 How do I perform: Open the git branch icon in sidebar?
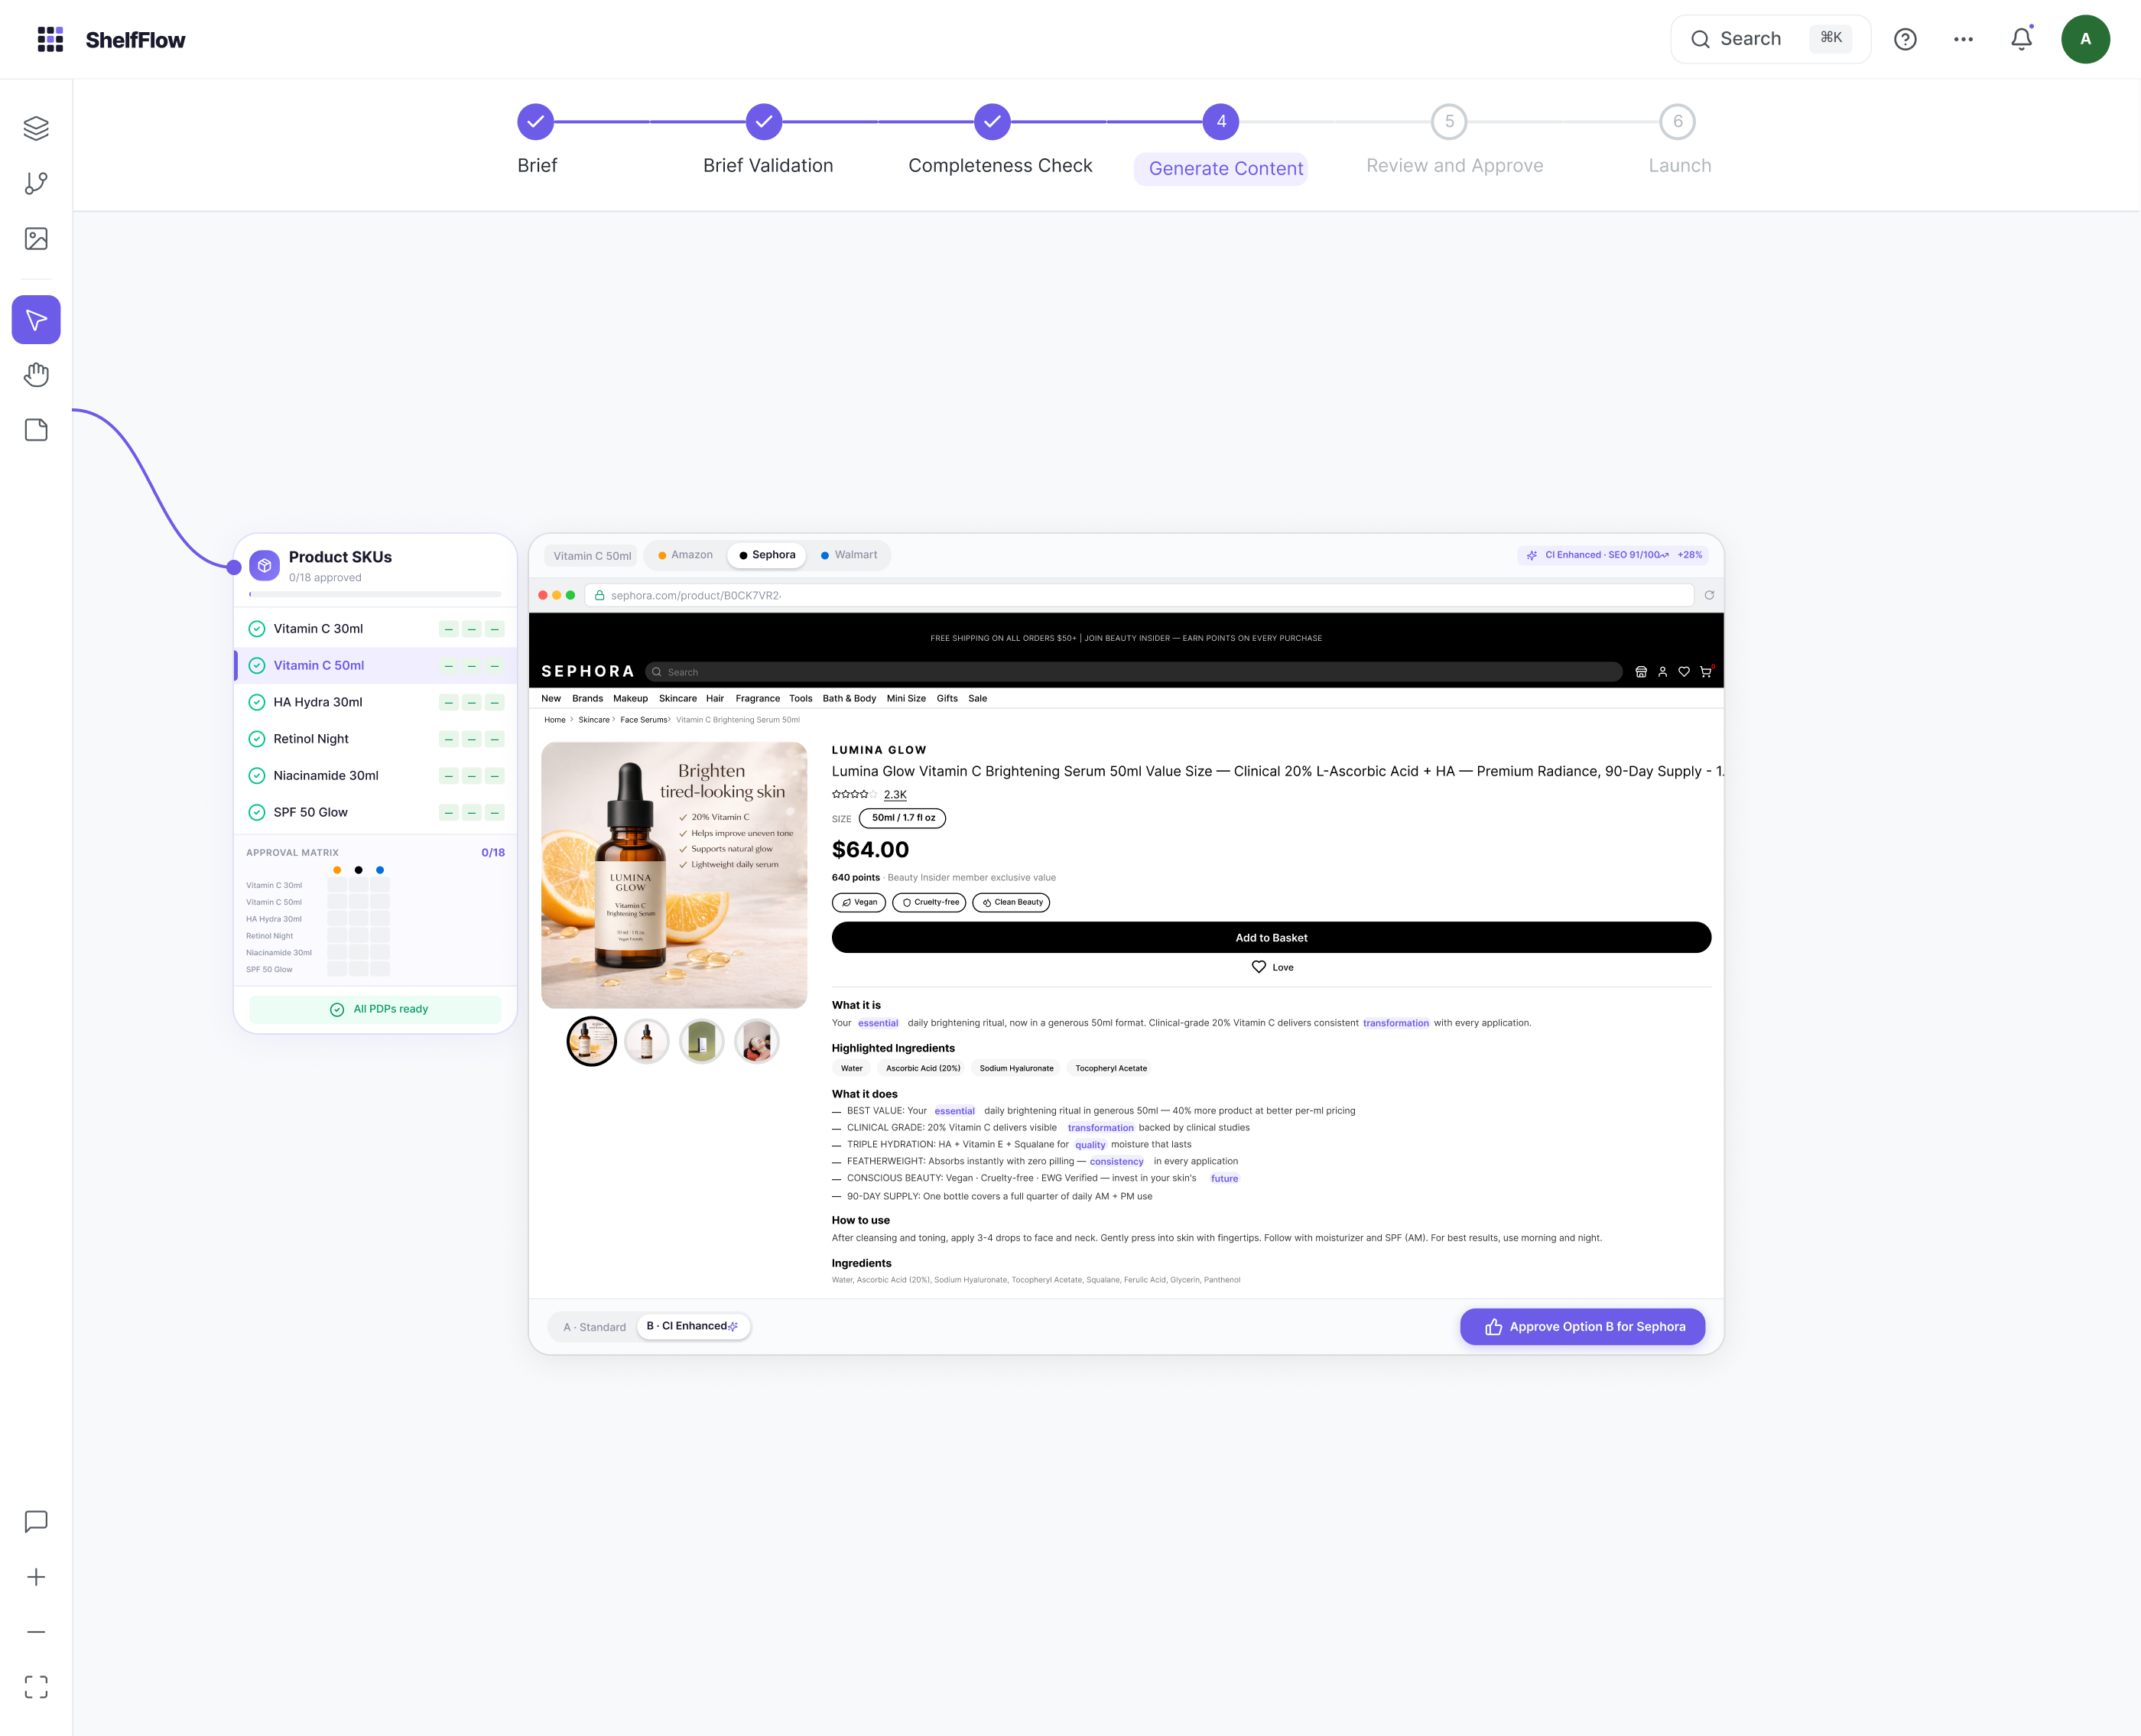[x=36, y=183]
